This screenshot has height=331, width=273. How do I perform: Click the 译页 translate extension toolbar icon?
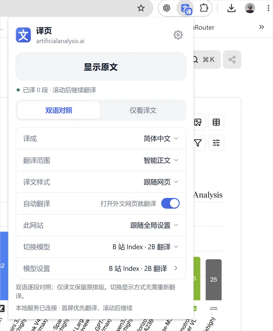coord(187,9)
